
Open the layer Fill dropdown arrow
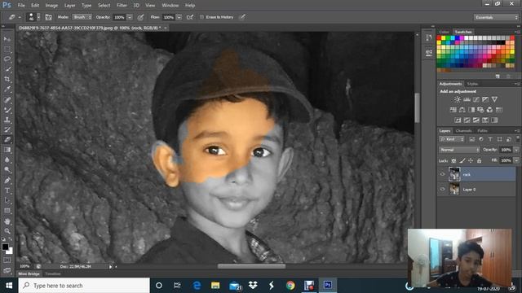[x=516, y=161]
